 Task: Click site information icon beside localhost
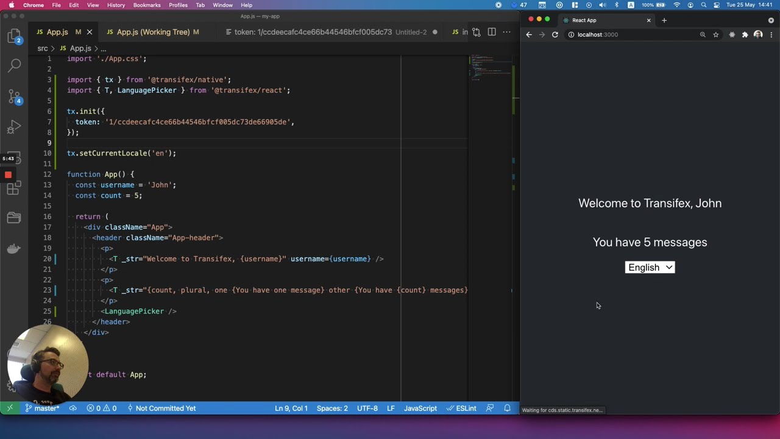click(571, 35)
